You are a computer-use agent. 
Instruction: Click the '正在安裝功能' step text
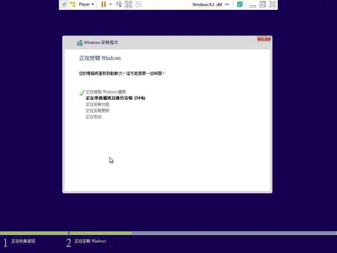point(97,104)
